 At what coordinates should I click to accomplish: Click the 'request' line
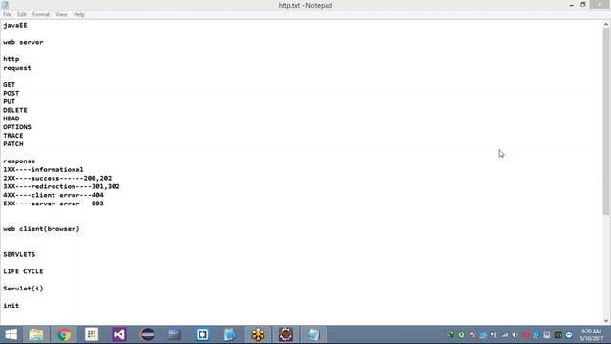coord(17,68)
